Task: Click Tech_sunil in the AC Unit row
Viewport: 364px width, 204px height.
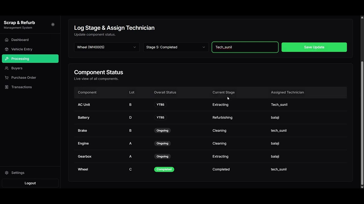Action: coord(279,105)
